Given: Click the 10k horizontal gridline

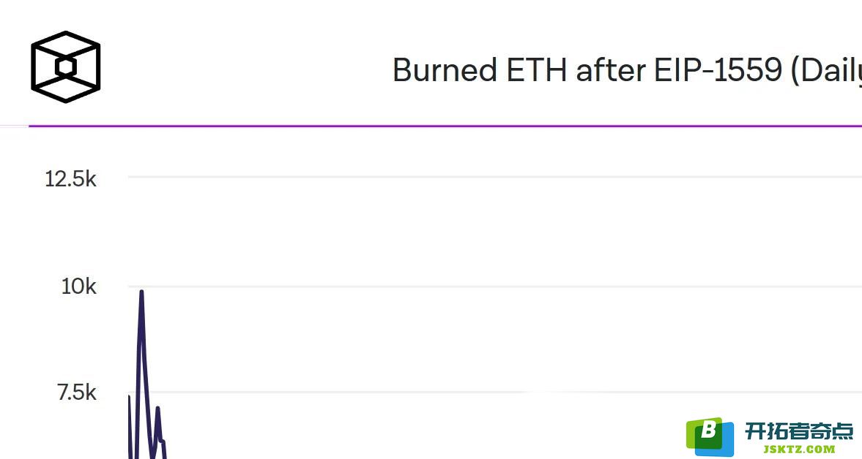Looking at the screenshot, I should point(495,287).
